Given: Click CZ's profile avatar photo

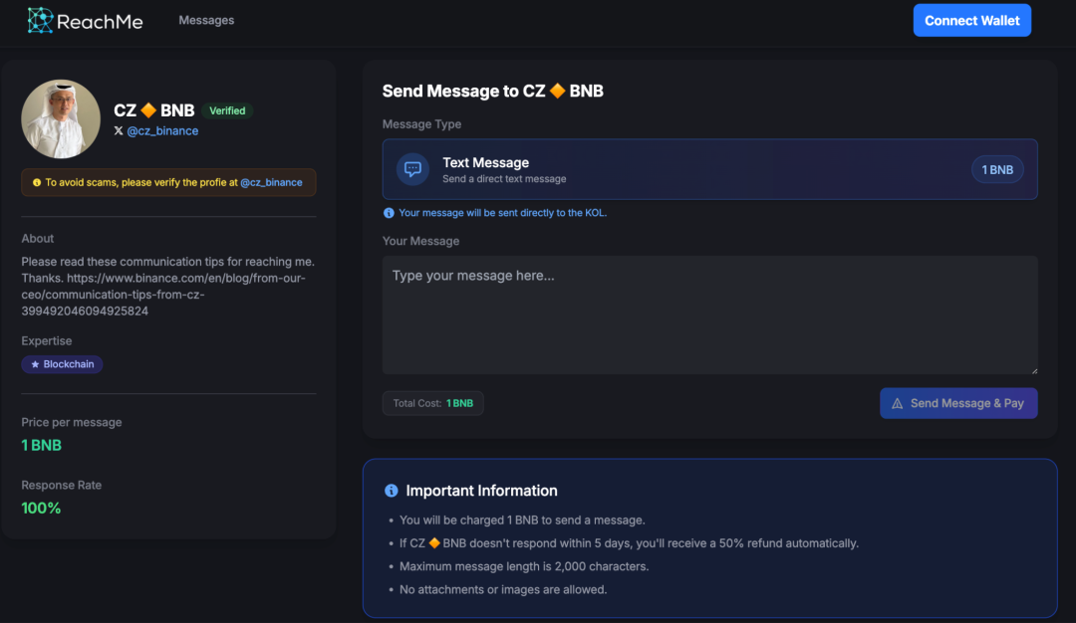Looking at the screenshot, I should (x=61, y=119).
